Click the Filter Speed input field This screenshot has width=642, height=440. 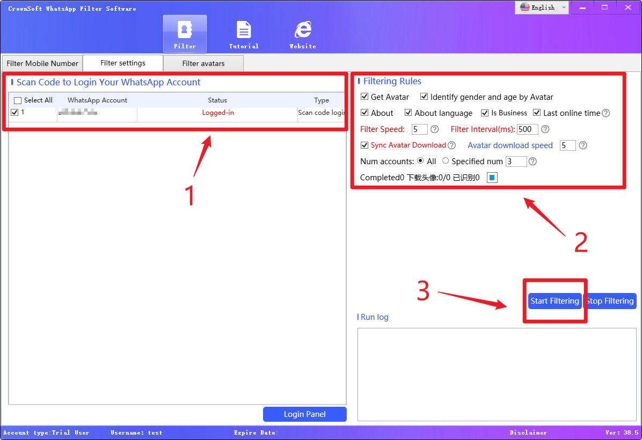click(419, 129)
